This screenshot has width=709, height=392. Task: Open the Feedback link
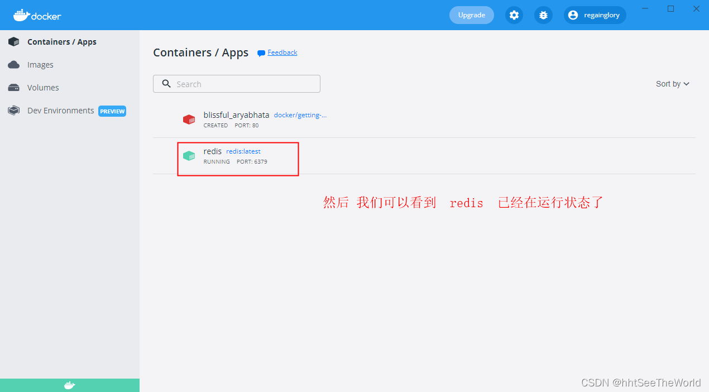[x=282, y=52]
